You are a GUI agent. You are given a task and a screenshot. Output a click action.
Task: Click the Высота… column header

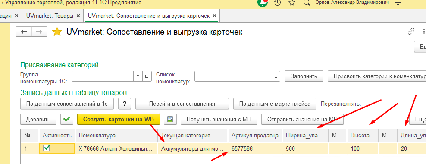click(x=363, y=135)
